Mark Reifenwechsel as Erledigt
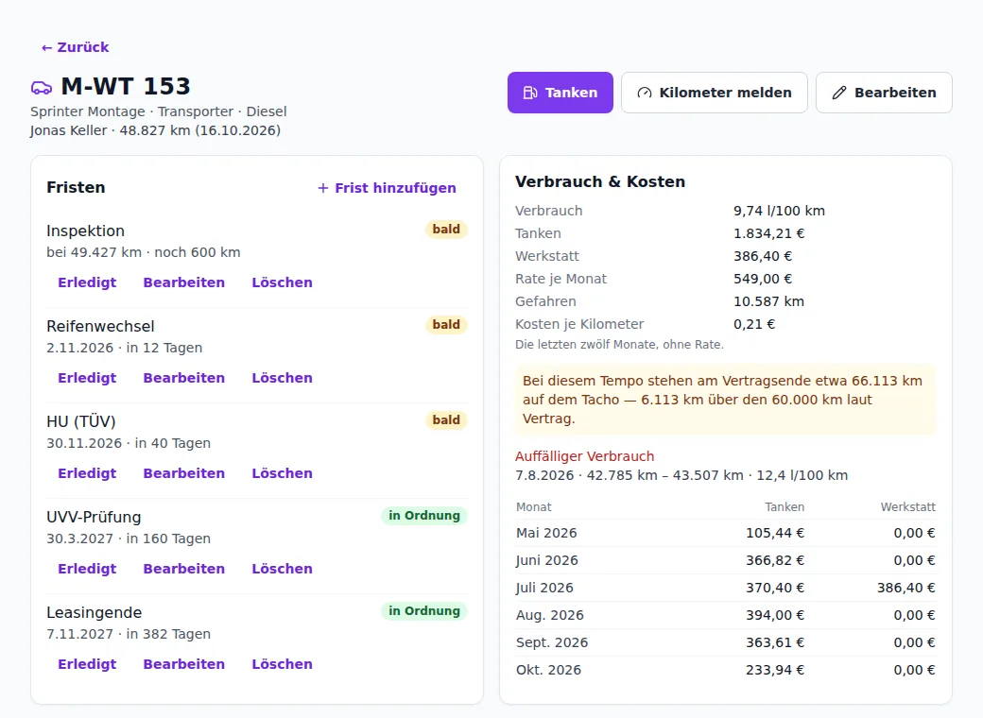The height and width of the screenshot is (718, 983). 87,378
